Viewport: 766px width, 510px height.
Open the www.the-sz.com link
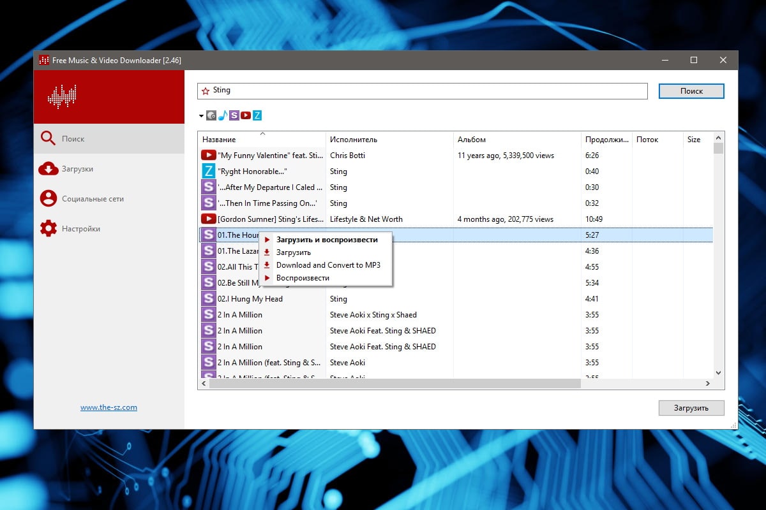(x=109, y=407)
